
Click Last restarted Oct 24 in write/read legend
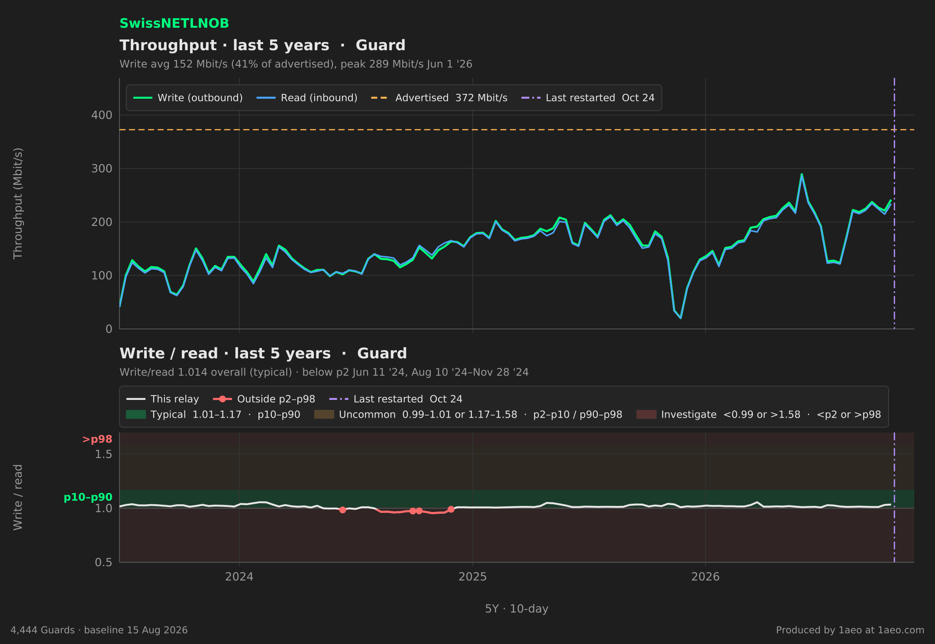pyautogui.click(x=396, y=399)
